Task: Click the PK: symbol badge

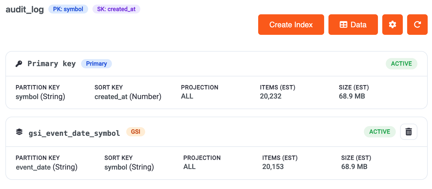Action: (x=68, y=9)
